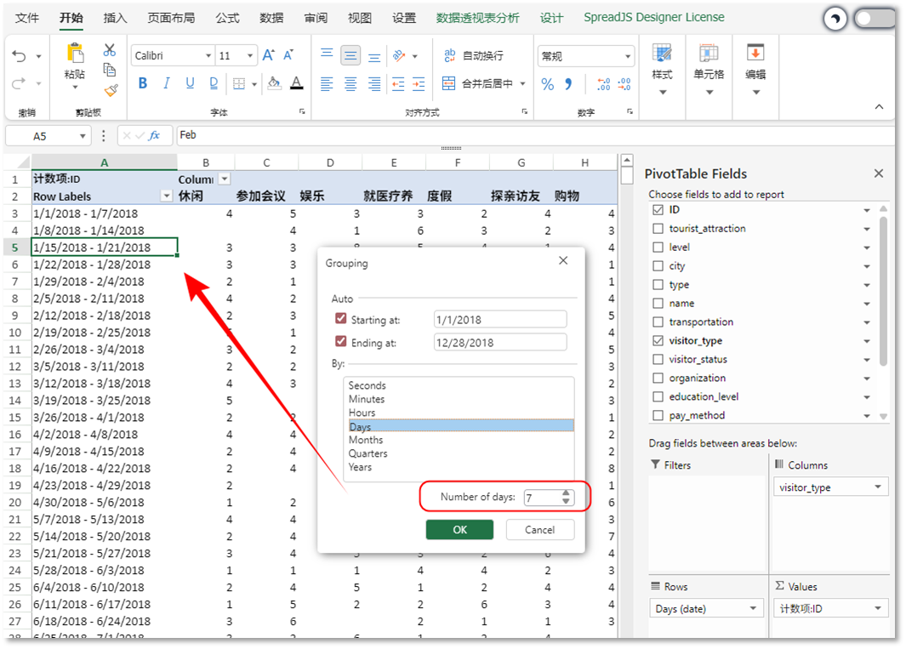Open the Calibri font name dropdown
The height and width of the screenshot is (649, 906).
[x=208, y=56]
